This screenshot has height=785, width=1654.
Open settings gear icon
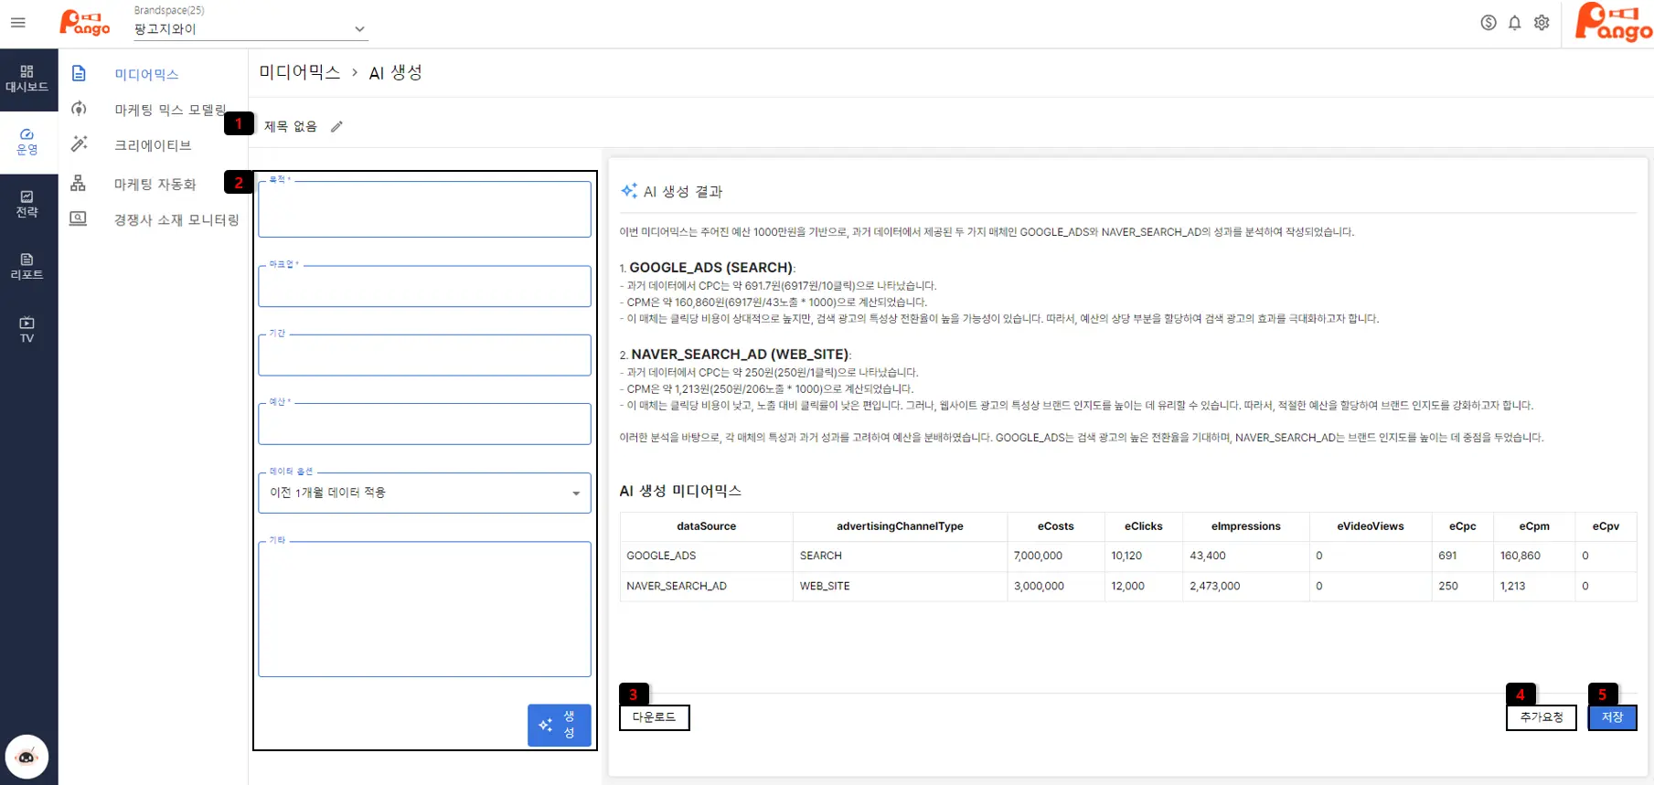[x=1542, y=23]
